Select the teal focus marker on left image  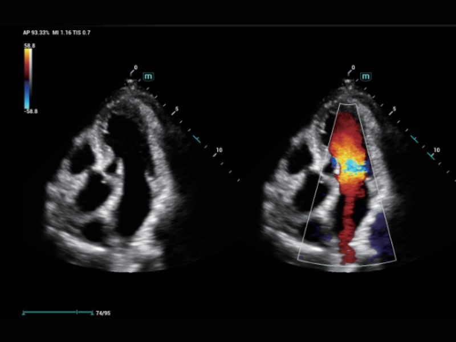(197, 139)
